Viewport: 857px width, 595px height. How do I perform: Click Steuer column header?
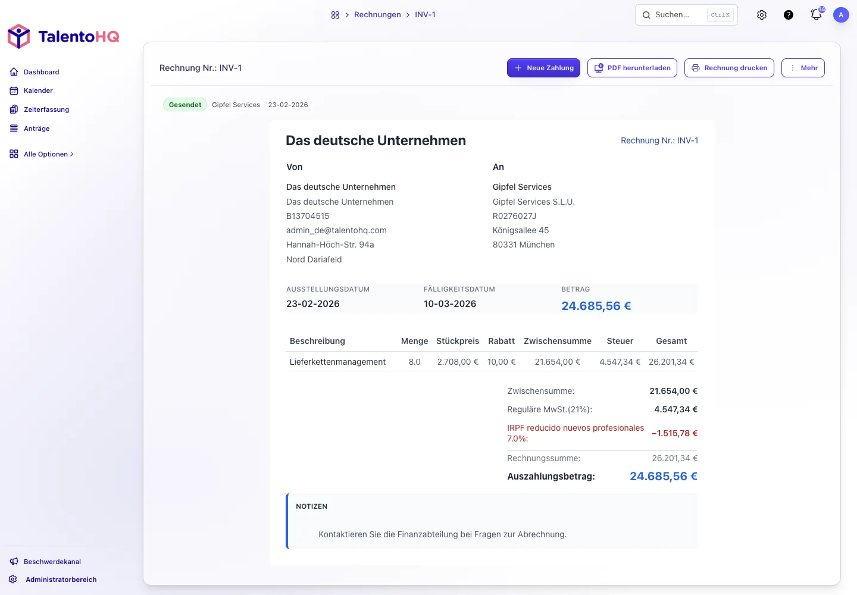[x=620, y=341]
